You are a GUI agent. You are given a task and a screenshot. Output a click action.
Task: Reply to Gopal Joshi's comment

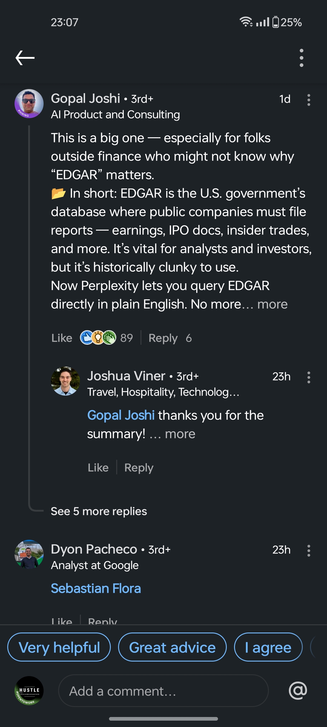163,338
